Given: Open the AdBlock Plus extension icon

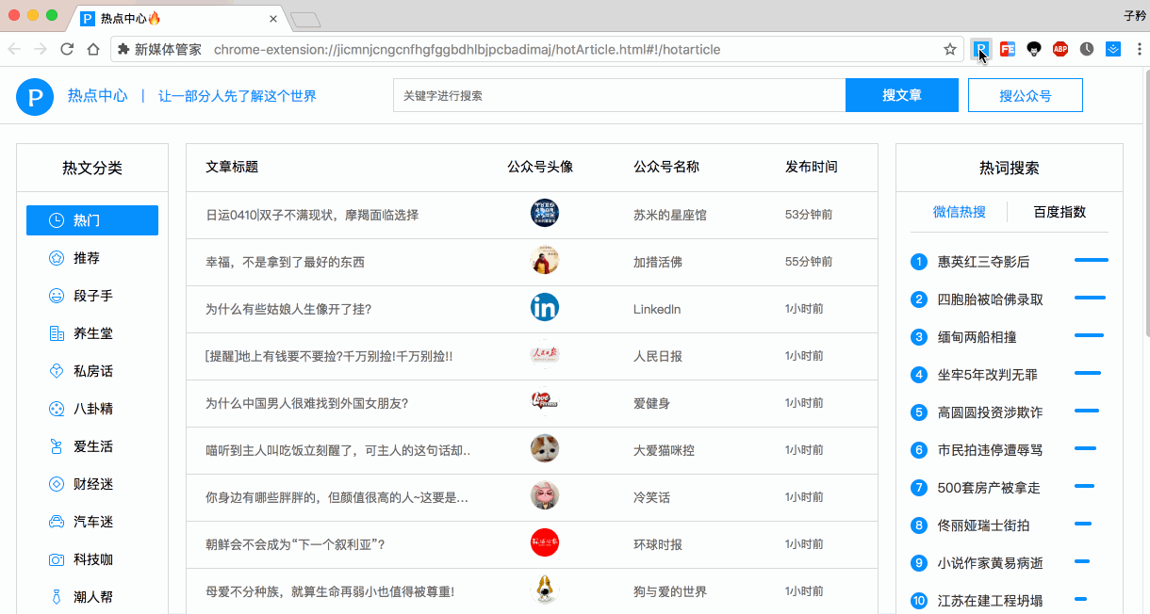Looking at the screenshot, I should [x=1060, y=49].
